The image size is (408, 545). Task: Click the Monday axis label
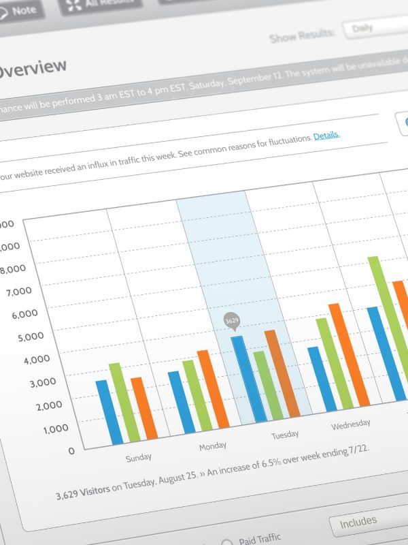(213, 446)
